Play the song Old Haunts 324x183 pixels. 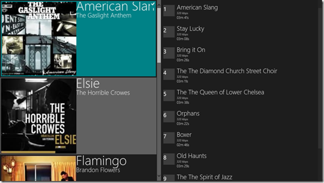click(x=191, y=156)
